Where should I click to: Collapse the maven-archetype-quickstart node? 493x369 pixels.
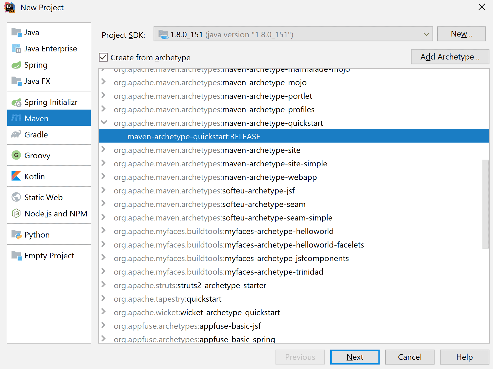(103, 123)
